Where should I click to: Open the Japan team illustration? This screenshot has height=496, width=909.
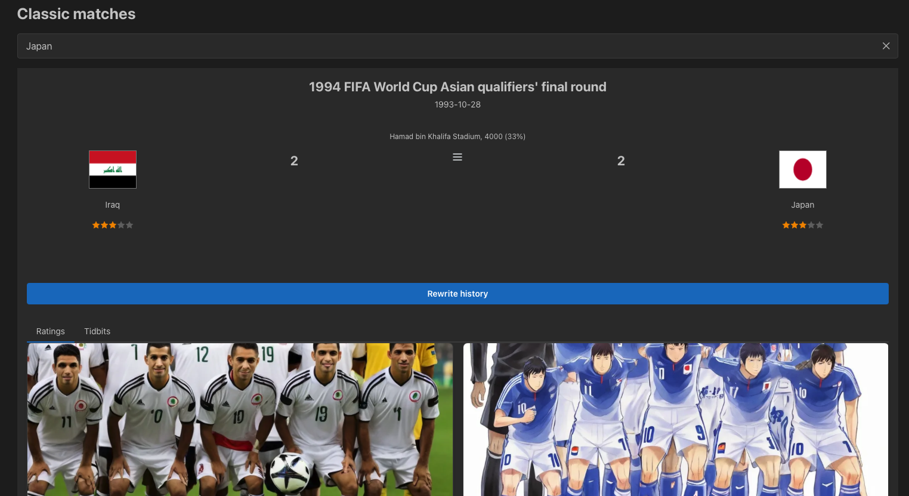tap(676, 420)
